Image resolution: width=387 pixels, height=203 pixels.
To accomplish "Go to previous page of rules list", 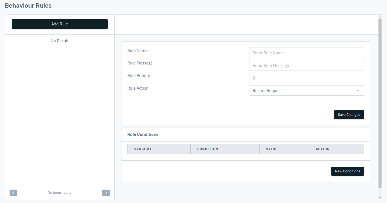I will click(13, 193).
